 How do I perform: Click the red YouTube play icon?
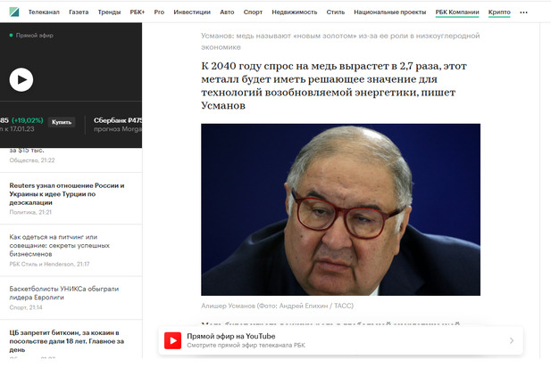(173, 340)
